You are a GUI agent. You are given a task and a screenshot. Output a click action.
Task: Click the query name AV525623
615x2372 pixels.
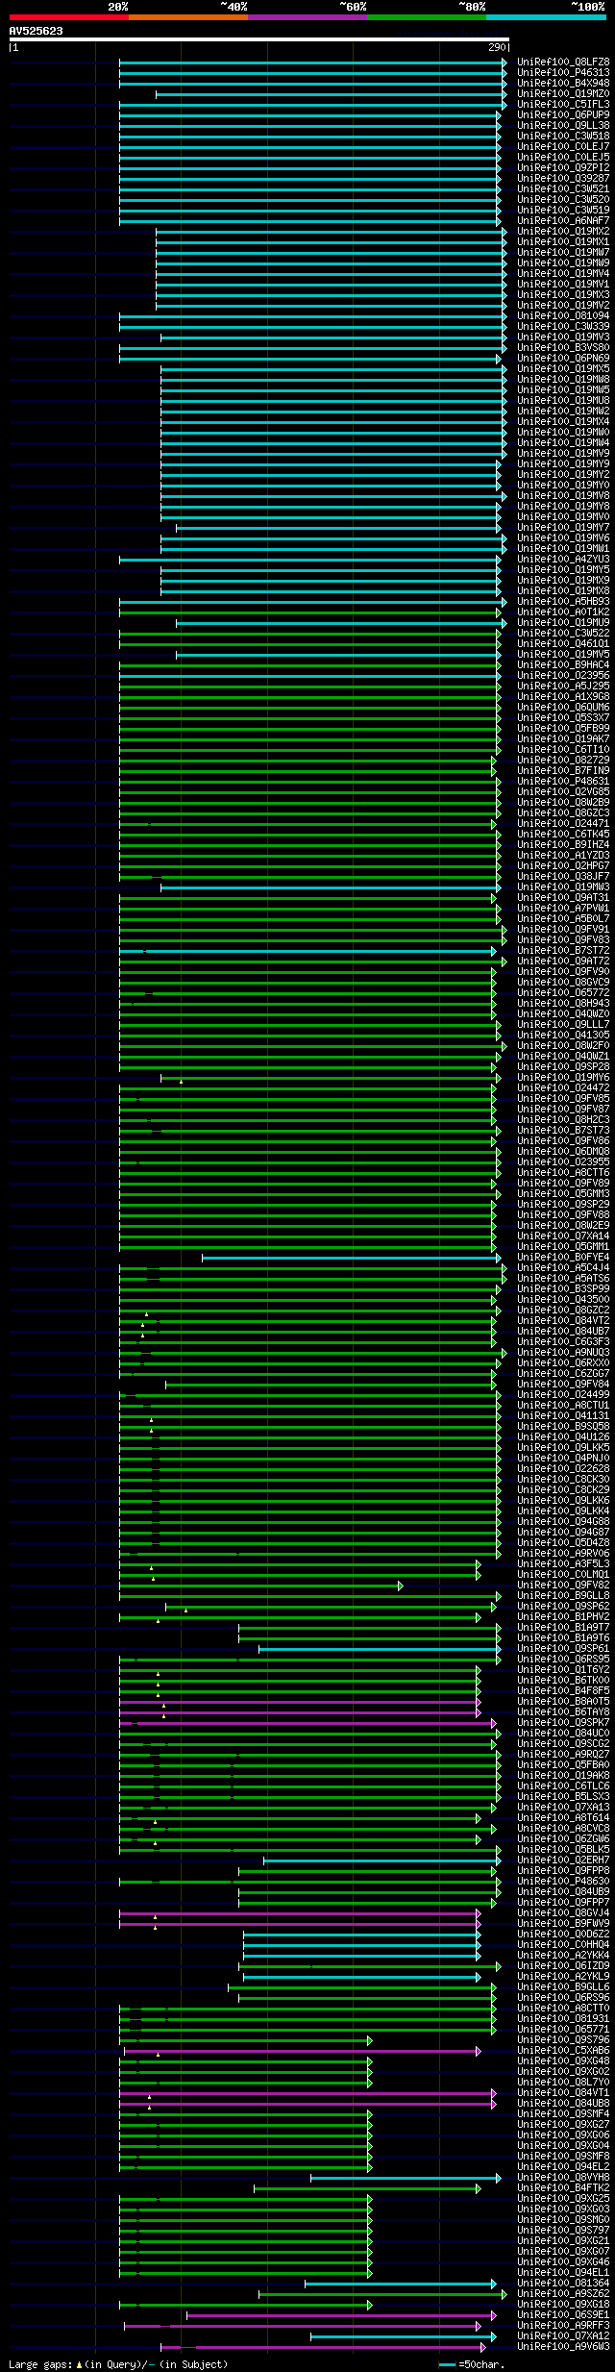37,31
